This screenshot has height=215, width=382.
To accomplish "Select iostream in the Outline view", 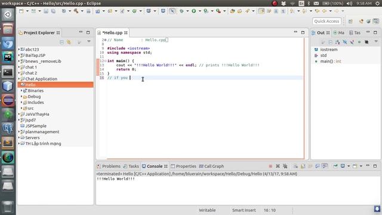I will tap(329, 50).
